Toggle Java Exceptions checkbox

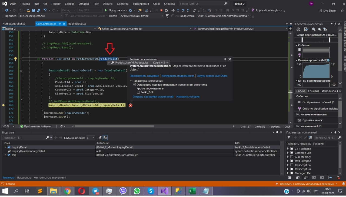click(x=292, y=161)
